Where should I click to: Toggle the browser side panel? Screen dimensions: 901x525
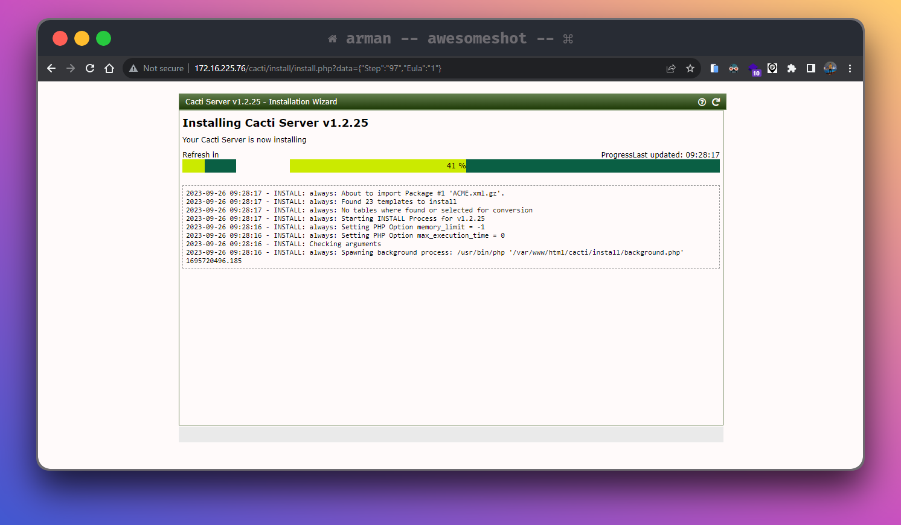click(811, 68)
